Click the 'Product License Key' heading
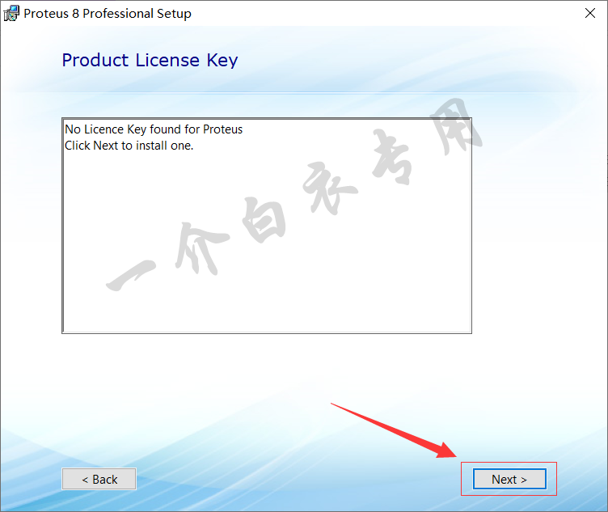The image size is (608, 512). pos(150,61)
